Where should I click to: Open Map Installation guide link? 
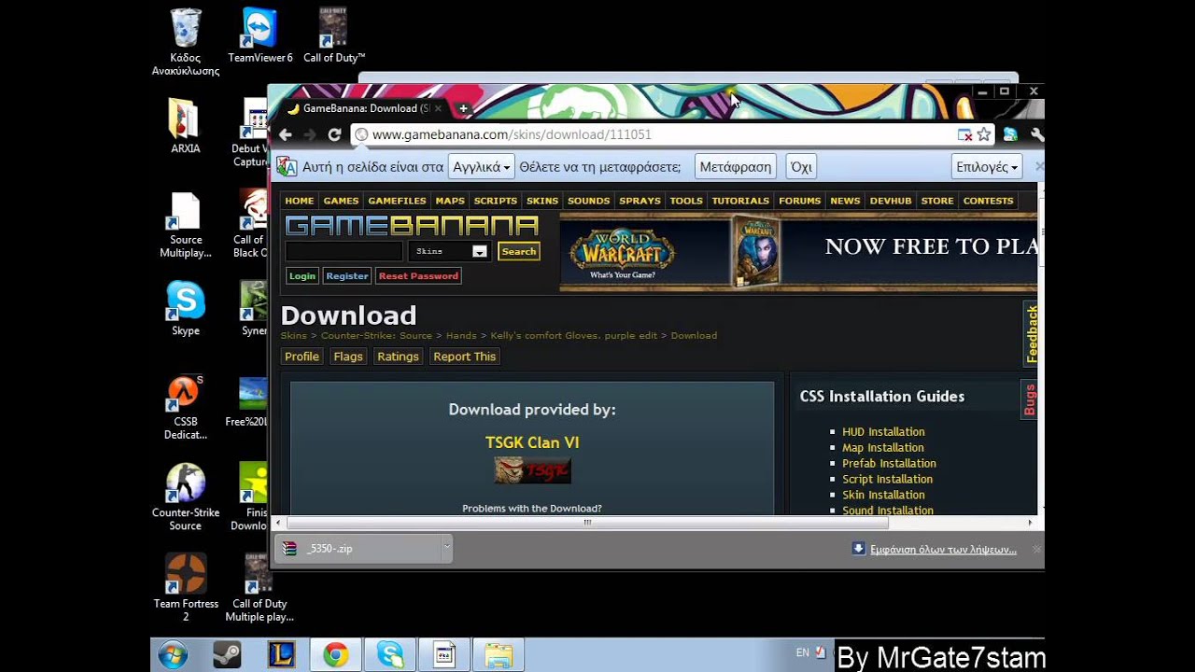coord(883,448)
